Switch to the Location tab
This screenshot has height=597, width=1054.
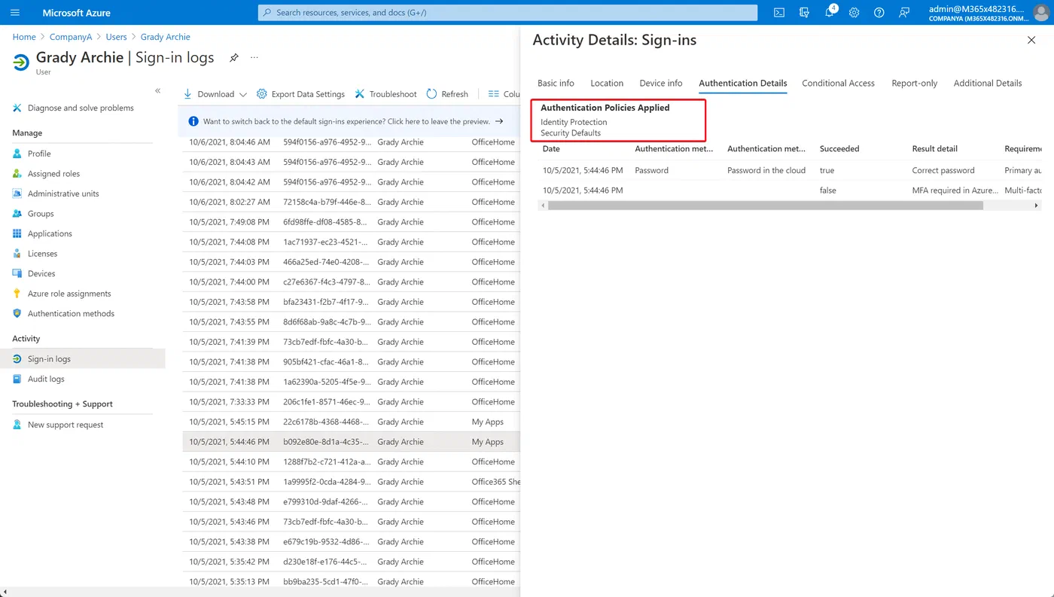pos(607,84)
